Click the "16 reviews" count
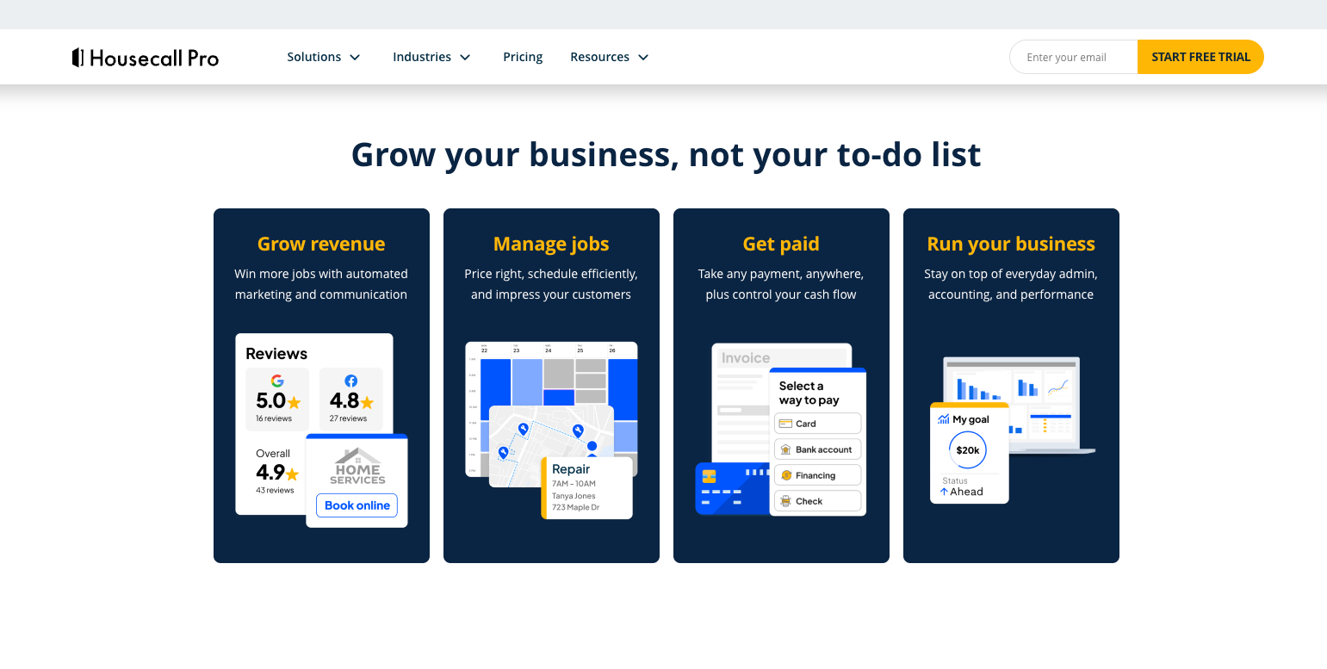The image size is (1327, 669). point(274,419)
